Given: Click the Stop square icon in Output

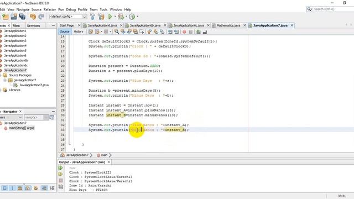Looking at the screenshot, I should point(61,181).
